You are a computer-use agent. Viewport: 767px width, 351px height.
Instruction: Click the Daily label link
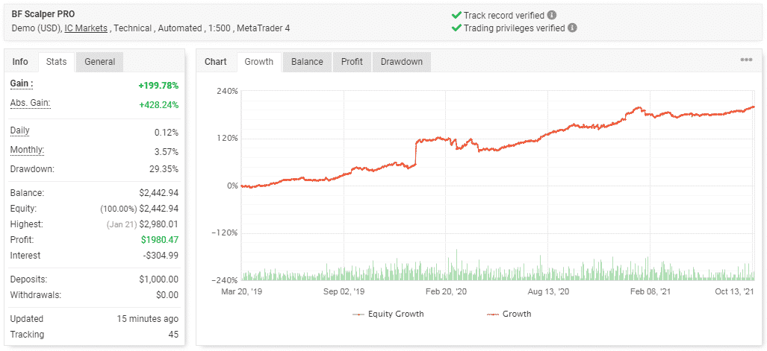click(x=19, y=131)
